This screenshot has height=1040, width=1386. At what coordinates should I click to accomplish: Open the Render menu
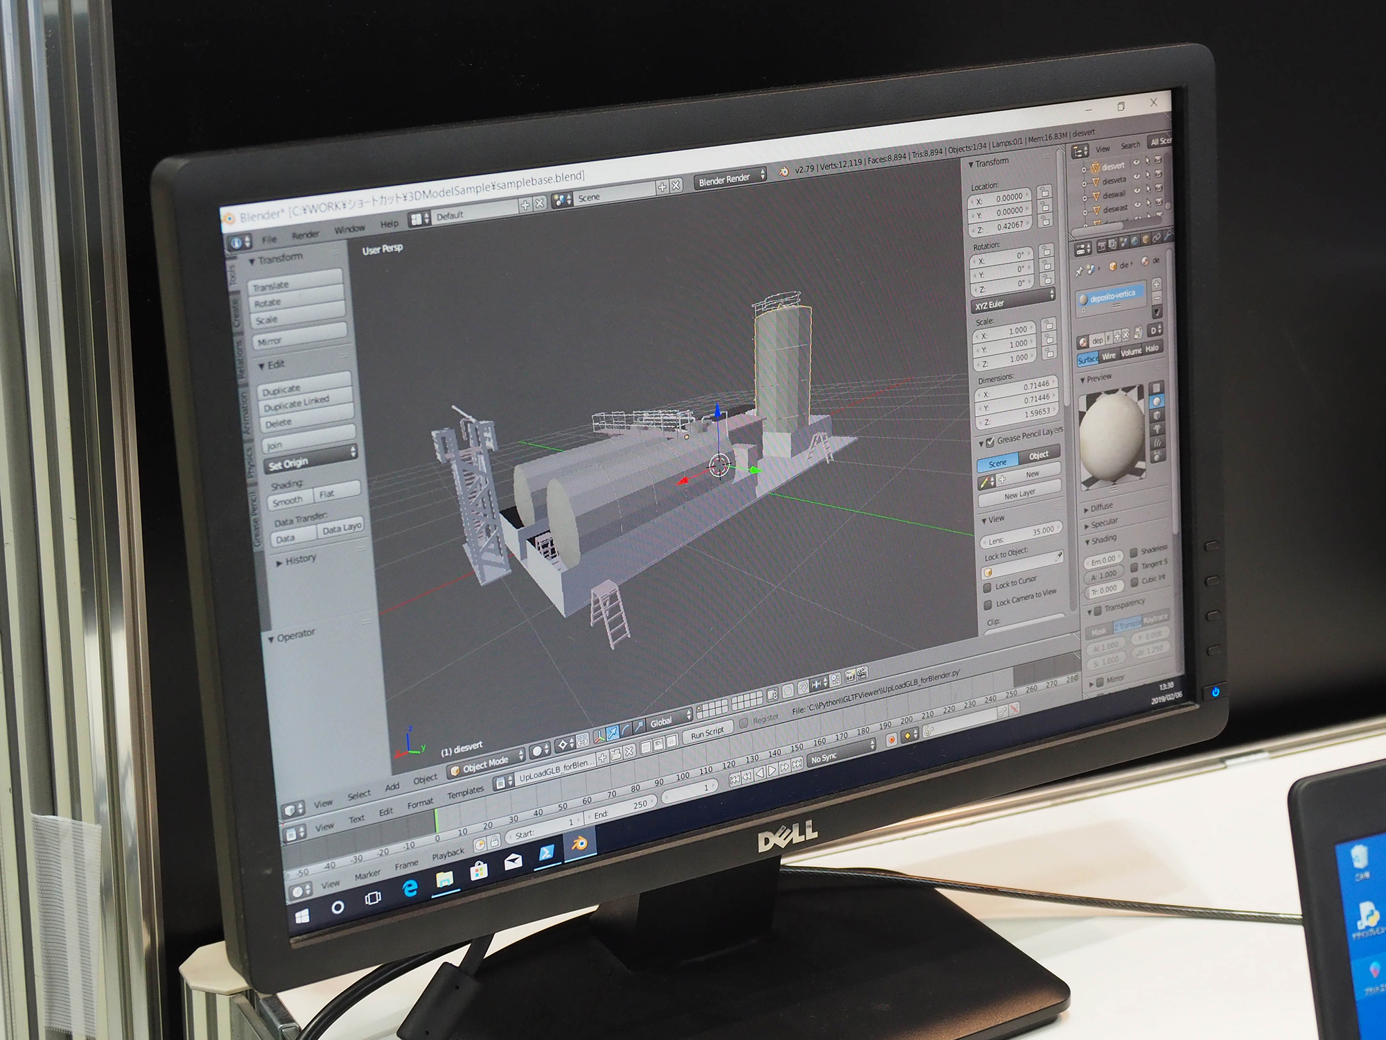click(305, 235)
